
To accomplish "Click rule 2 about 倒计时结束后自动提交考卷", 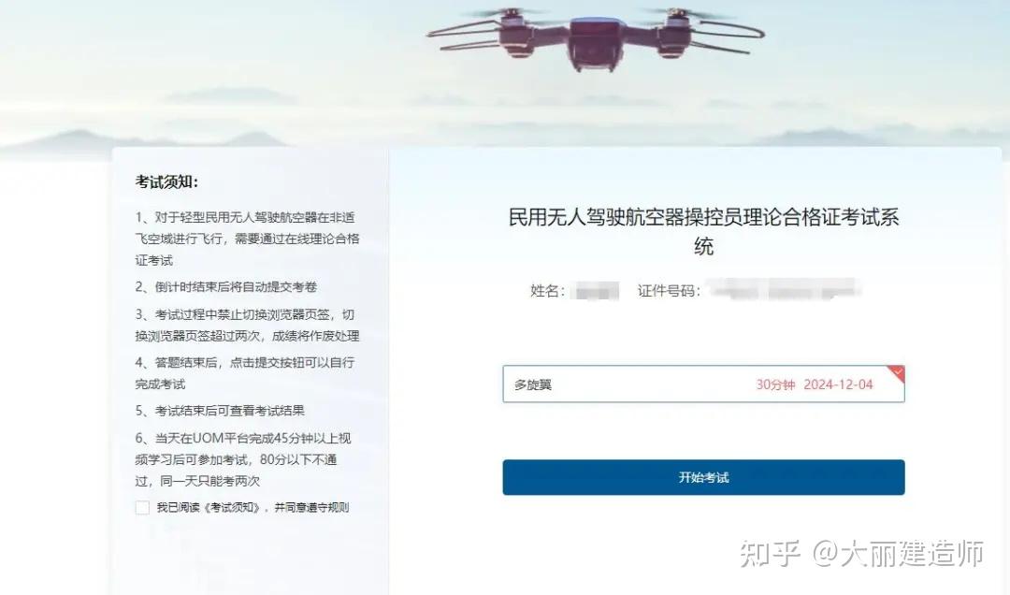I will click(226, 287).
